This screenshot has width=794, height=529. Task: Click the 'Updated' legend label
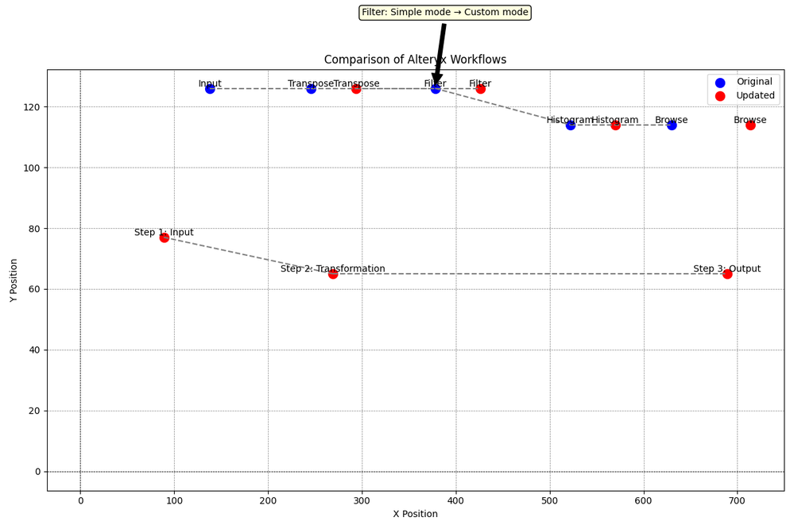756,95
